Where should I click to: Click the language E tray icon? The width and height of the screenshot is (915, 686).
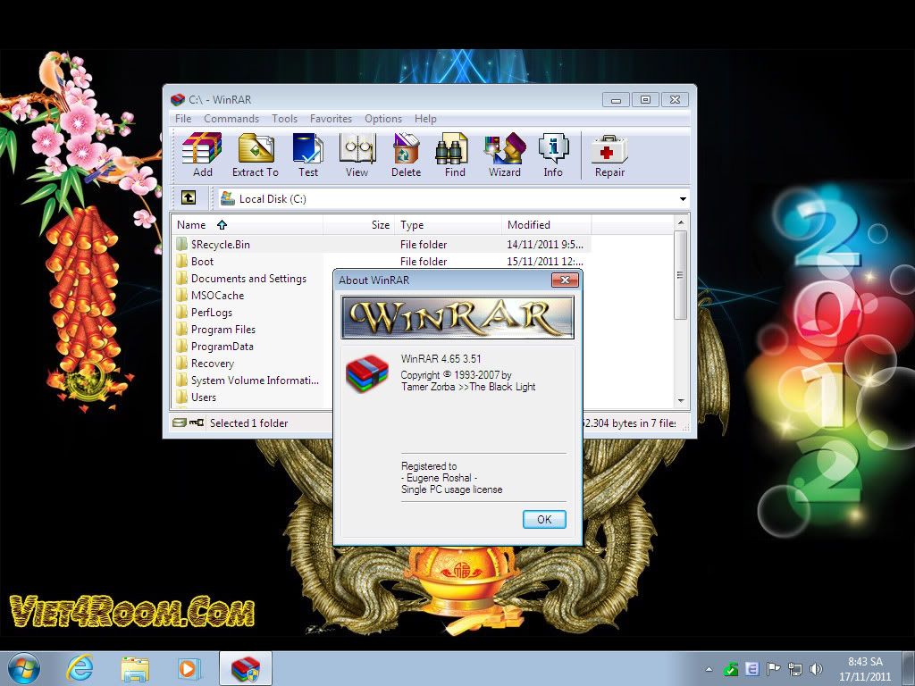[x=752, y=669]
